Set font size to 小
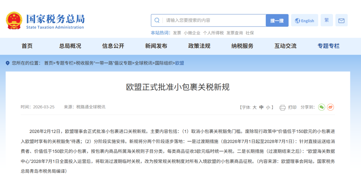 (x=268, y=107)
